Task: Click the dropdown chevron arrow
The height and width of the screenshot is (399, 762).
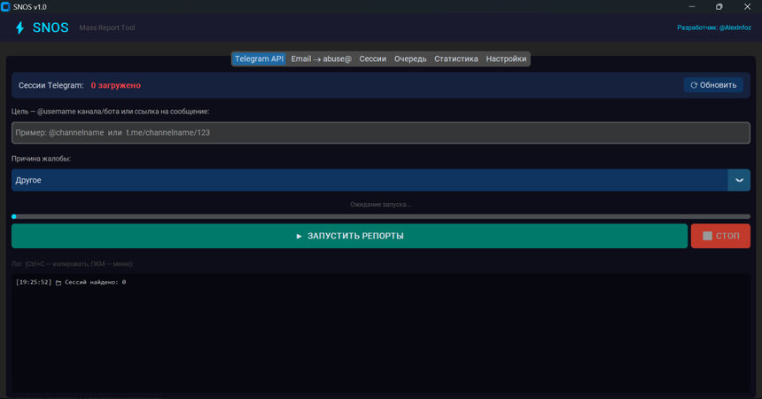Action: click(739, 180)
